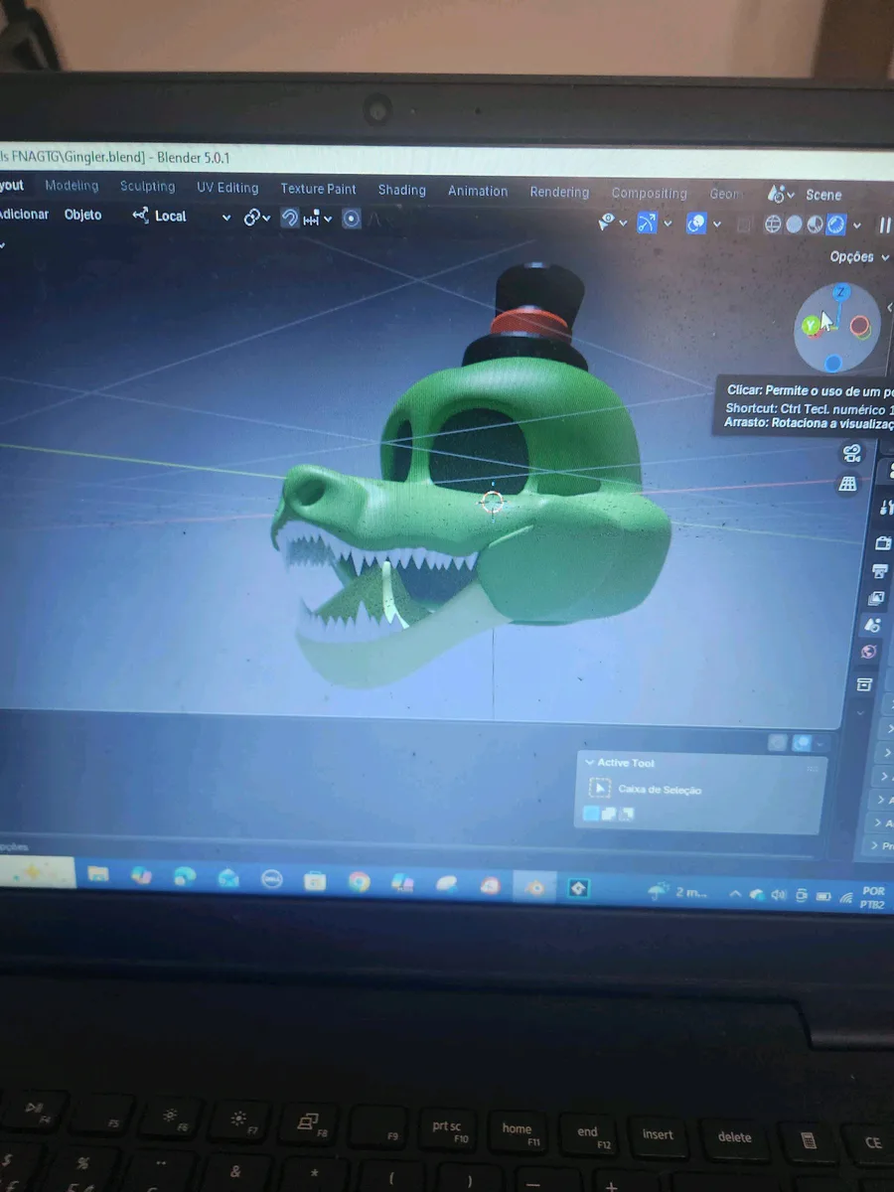Viewport: 894px width, 1192px height.
Task: Open the Collection properties tab
Action: click(x=864, y=684)
